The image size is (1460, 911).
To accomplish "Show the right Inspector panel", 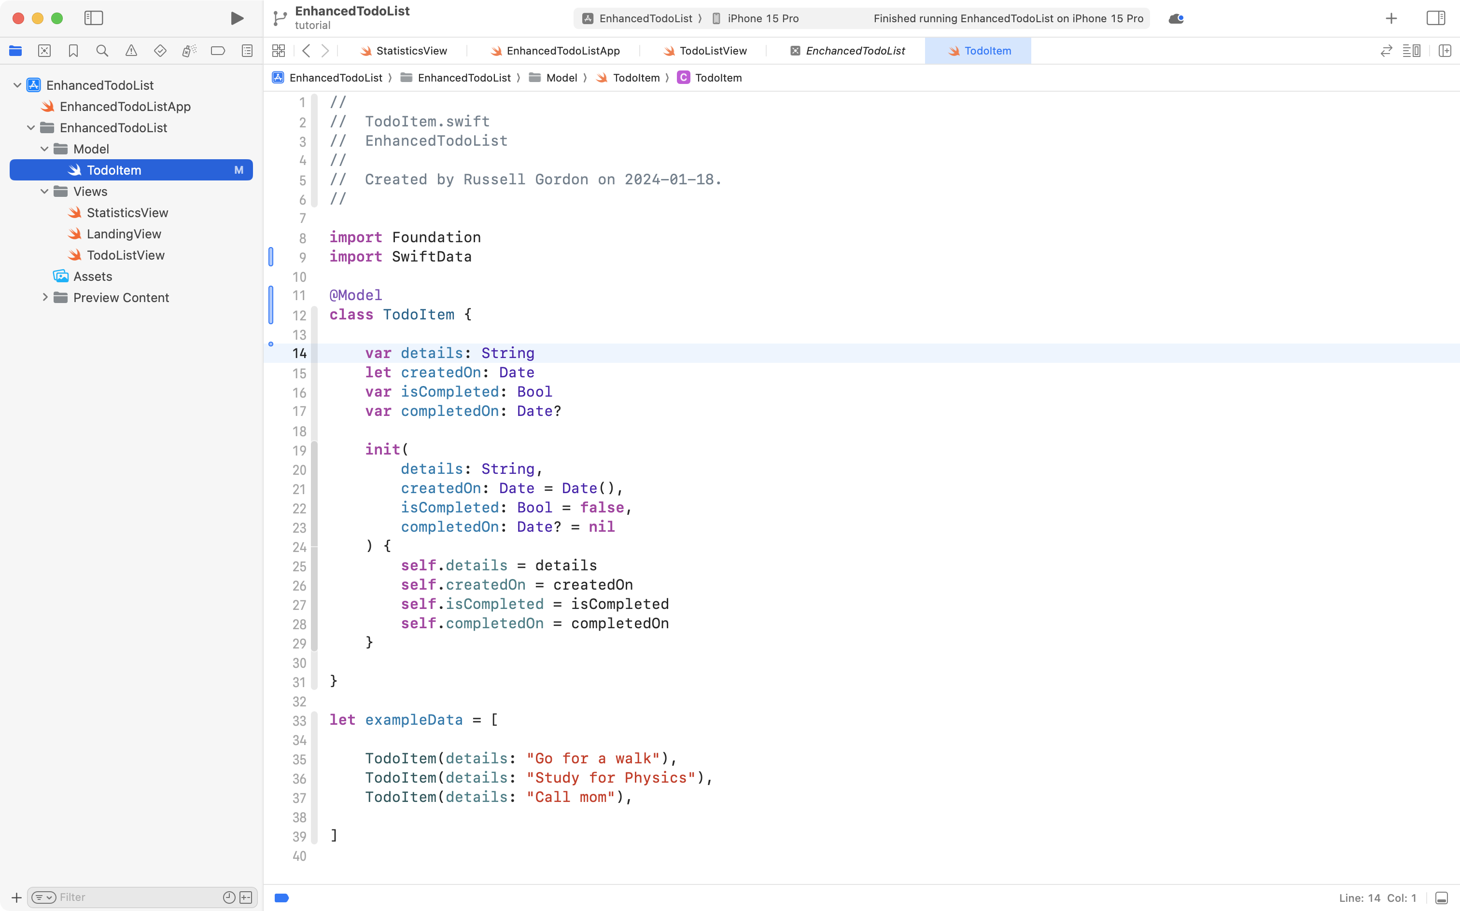I will (1435, 18).
